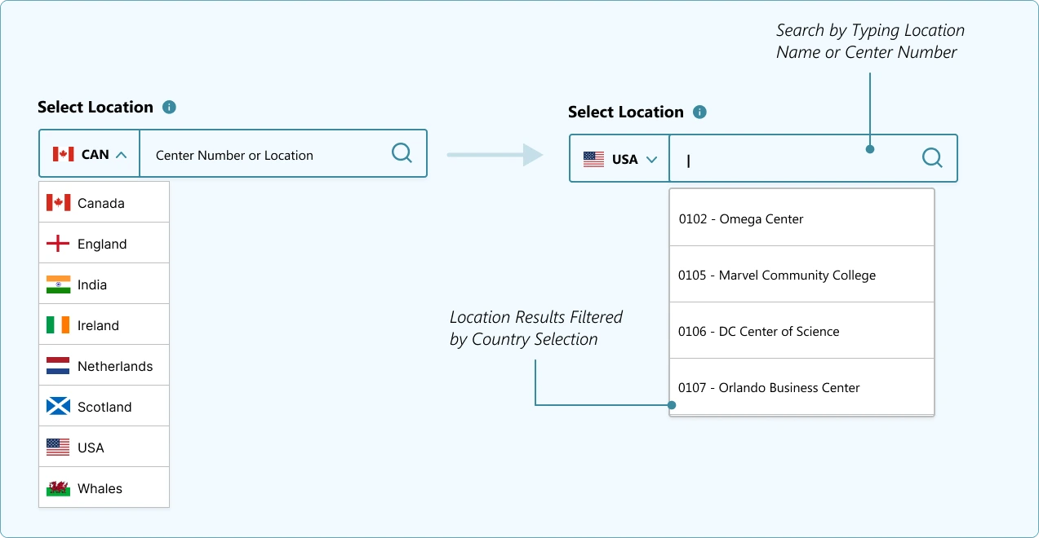Select Ireland in the country list
The image size is (1039, 538).
[104, 324]
